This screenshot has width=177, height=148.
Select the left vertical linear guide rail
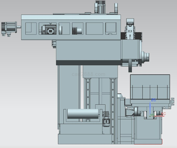tap(88, 94)
